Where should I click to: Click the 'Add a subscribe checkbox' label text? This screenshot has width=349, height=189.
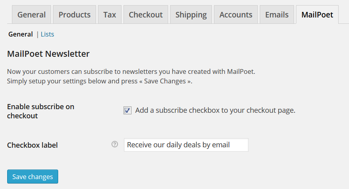(x=215, y=110)
